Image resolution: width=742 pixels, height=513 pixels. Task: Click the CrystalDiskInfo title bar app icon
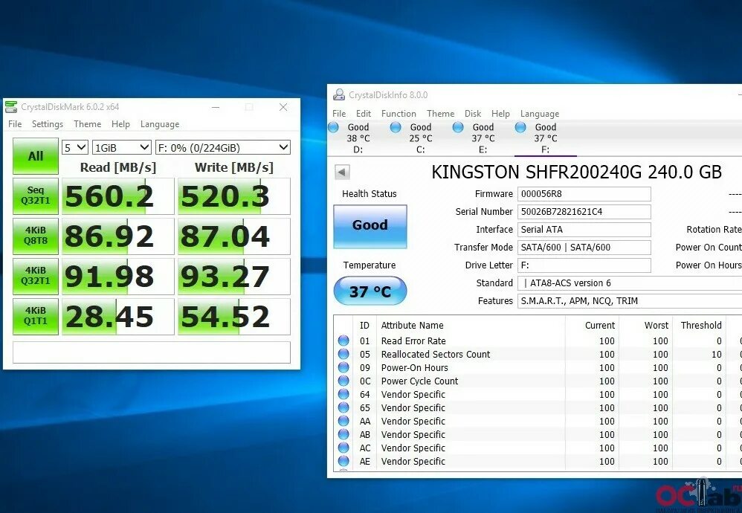(339, 94)
